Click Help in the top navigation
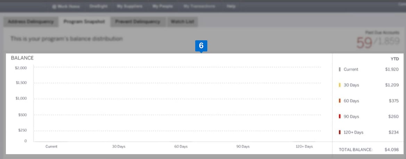The width and height of the screenshot is (406, 159). (x=231, y=6)
